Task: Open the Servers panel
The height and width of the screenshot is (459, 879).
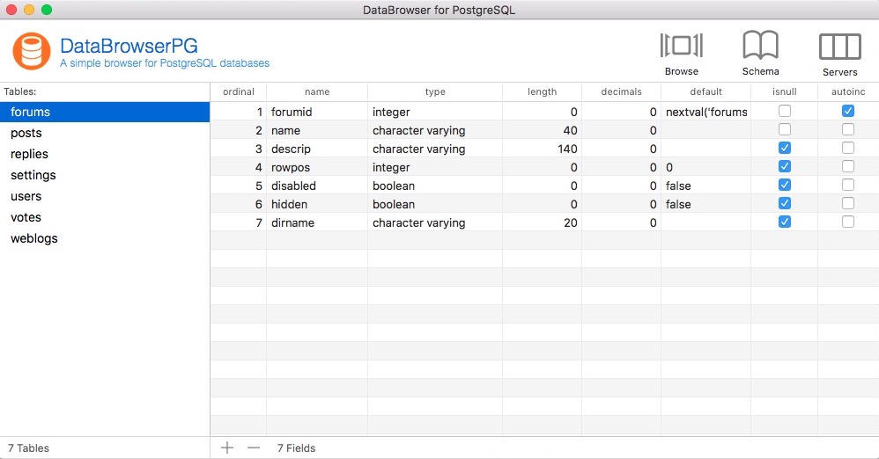Action: tap(839, 55)
